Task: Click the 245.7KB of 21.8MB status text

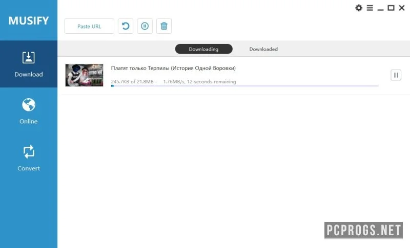Action: [x=132, y=82]
